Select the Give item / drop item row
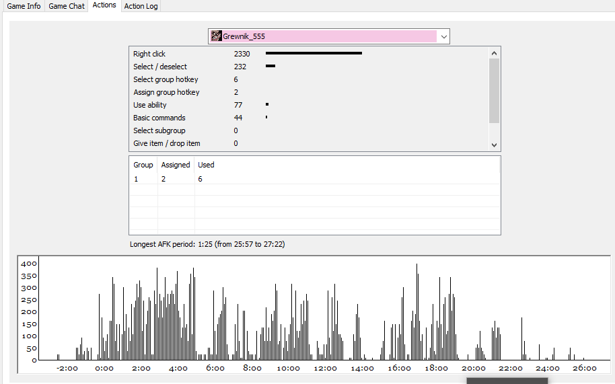 [x=309, y=143]
